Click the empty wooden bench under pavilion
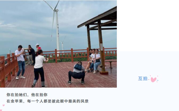Viewport: 179px width, 111px height. (110, 64)
